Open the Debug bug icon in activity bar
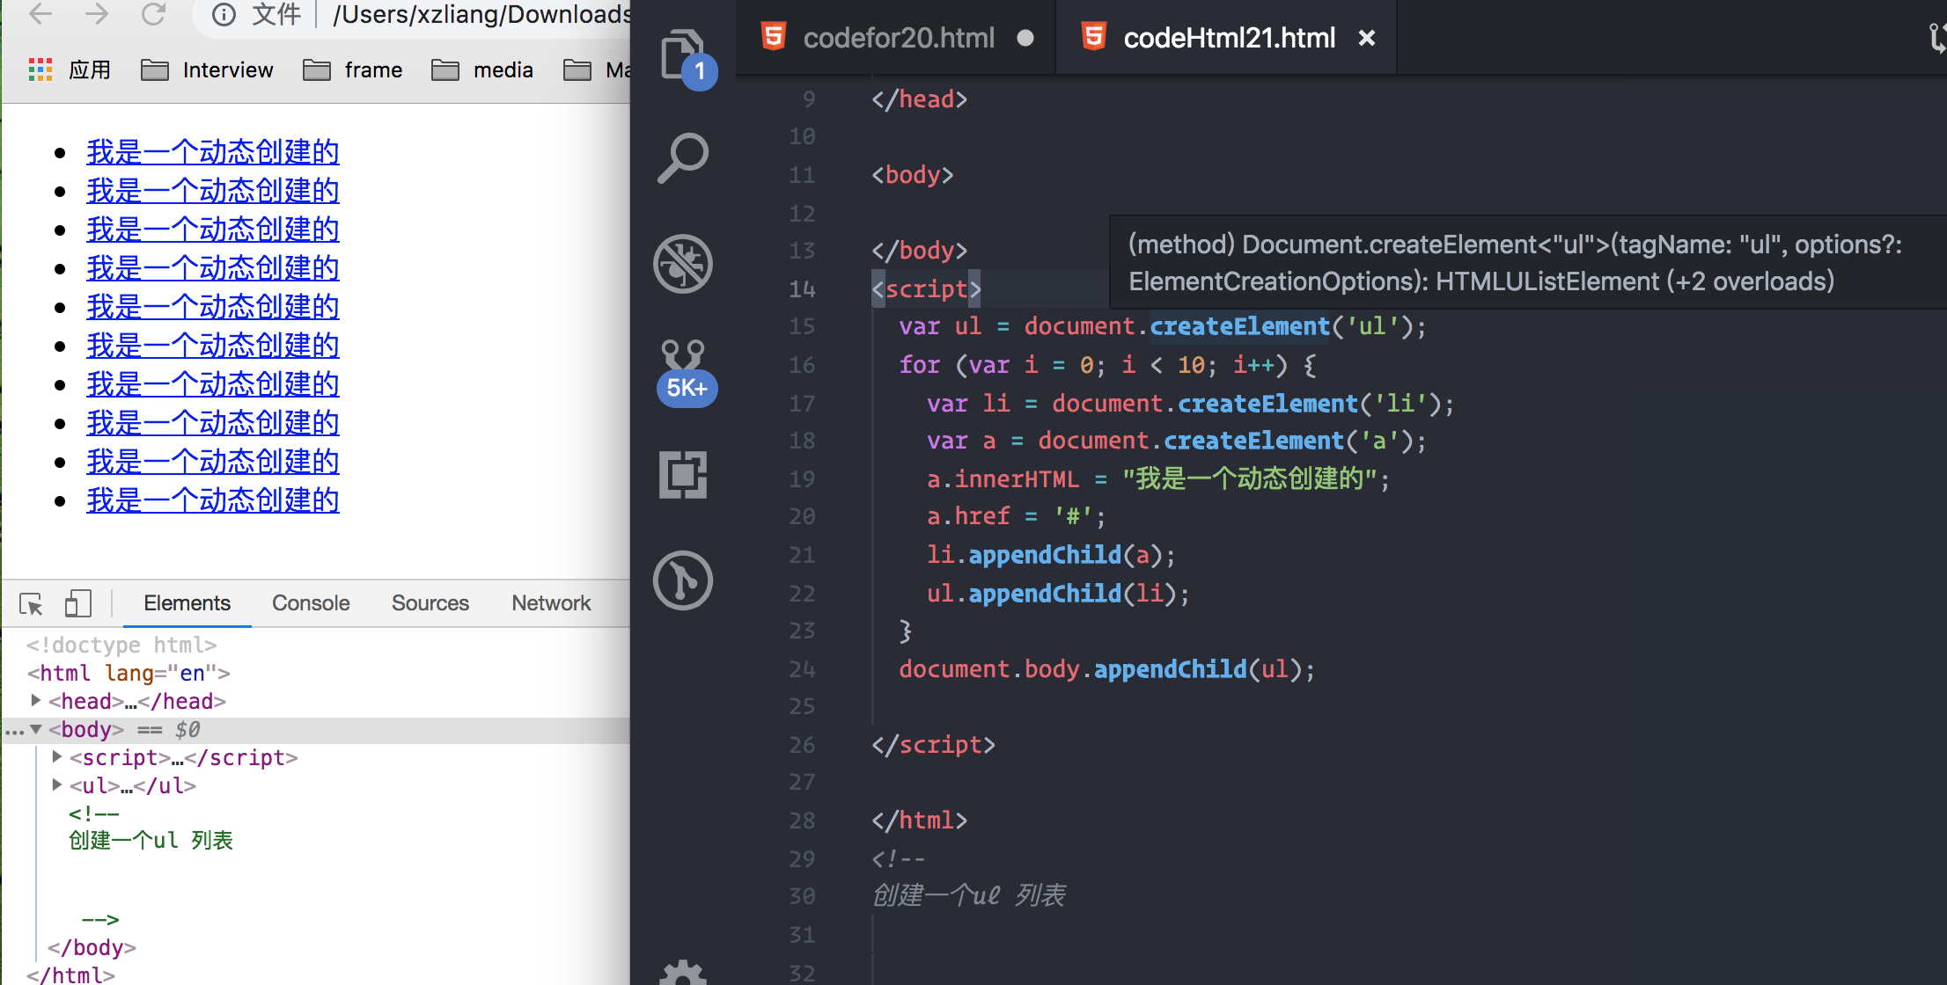Viewport: 1947px width, 985px height. pyautogui.click(x=682, y=264)
